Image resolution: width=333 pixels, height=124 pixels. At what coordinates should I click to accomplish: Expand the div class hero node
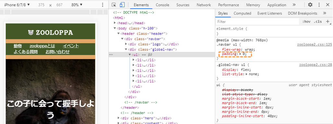click(x=118, y=118)
